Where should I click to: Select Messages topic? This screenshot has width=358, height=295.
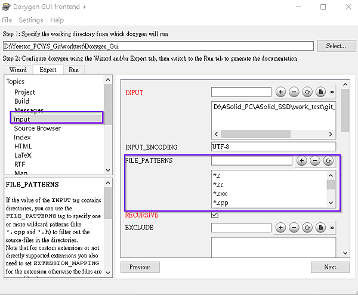[29, 110]
